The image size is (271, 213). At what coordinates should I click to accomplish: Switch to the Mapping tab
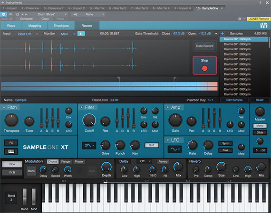pos(35,26)
